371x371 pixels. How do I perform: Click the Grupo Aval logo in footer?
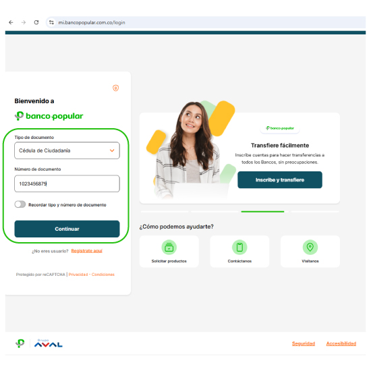49,343
